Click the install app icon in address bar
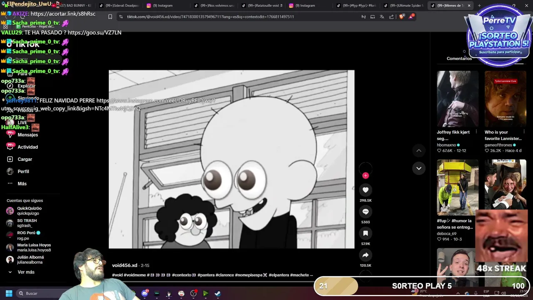The width and height of the screenshot is (533, 300). 373,17
